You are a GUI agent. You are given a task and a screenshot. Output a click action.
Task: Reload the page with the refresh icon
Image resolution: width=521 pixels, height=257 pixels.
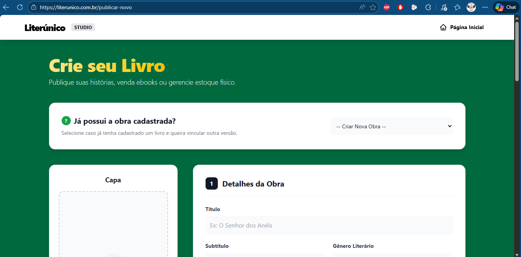click(20, 7)
